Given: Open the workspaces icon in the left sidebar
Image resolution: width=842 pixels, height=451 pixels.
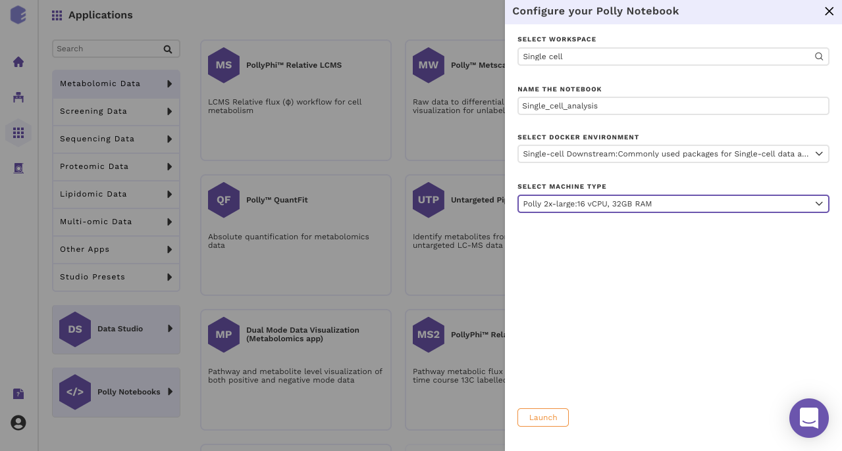Looking at the screenshot, I should [x=18, y=97].
